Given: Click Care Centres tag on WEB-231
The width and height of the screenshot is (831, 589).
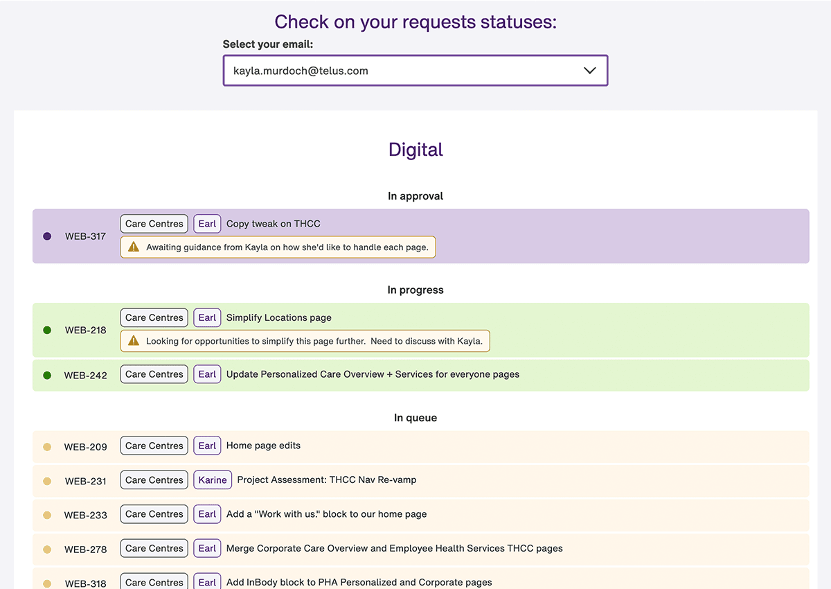Looking at the screenshot, I should (x=154, y=480).
